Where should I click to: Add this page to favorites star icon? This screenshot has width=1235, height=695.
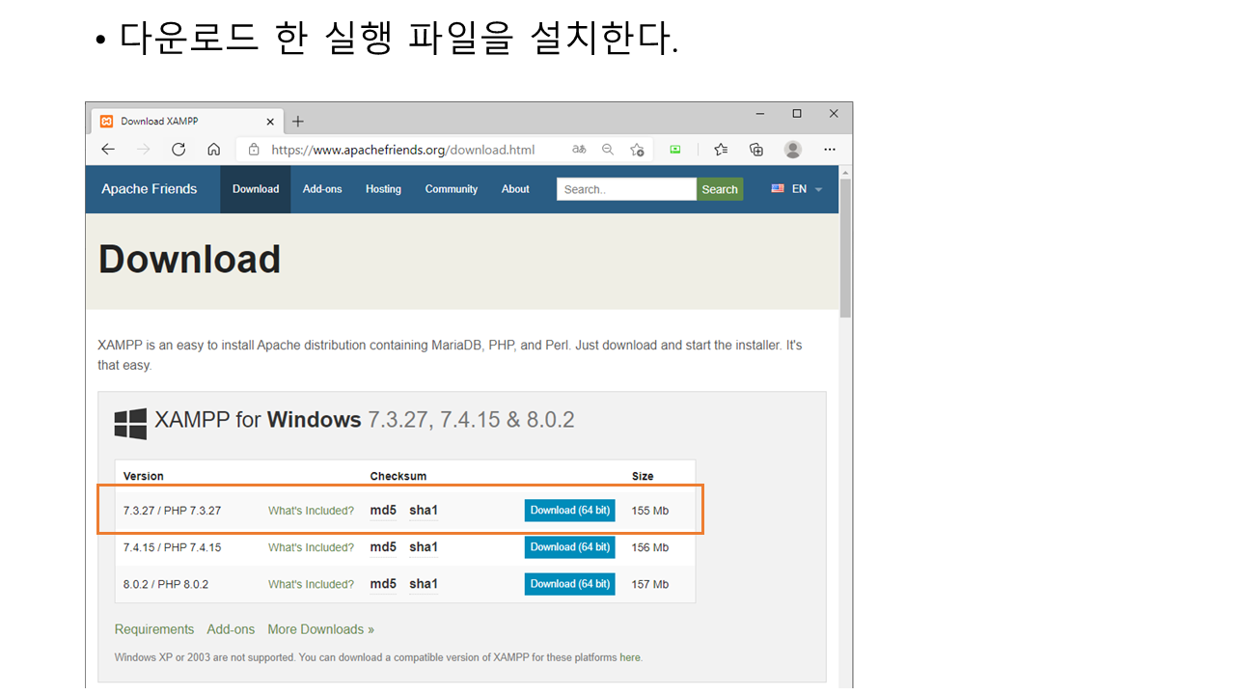(637, 150)
